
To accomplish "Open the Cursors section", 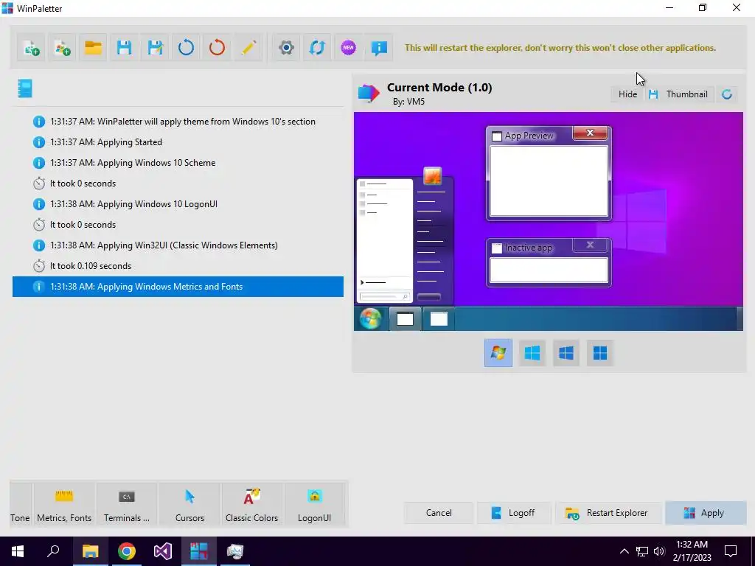I will pos(189,505).
